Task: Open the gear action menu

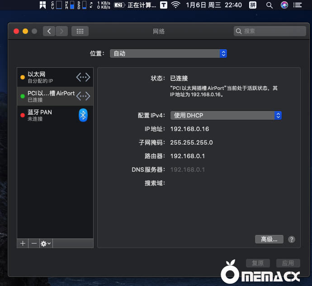Action: (x=46, y=244)
